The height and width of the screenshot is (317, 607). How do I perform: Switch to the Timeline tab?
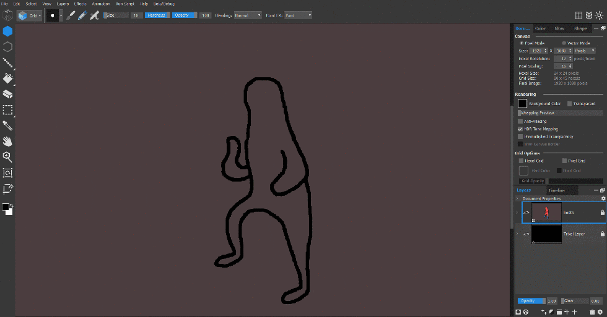(x=556, y=190)
